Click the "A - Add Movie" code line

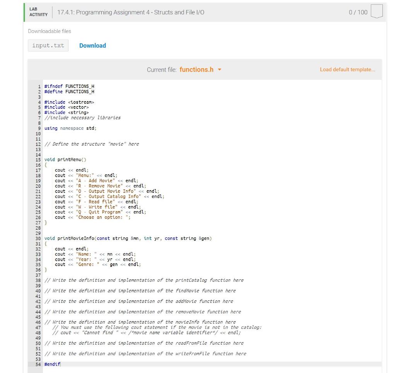(96, 180)
